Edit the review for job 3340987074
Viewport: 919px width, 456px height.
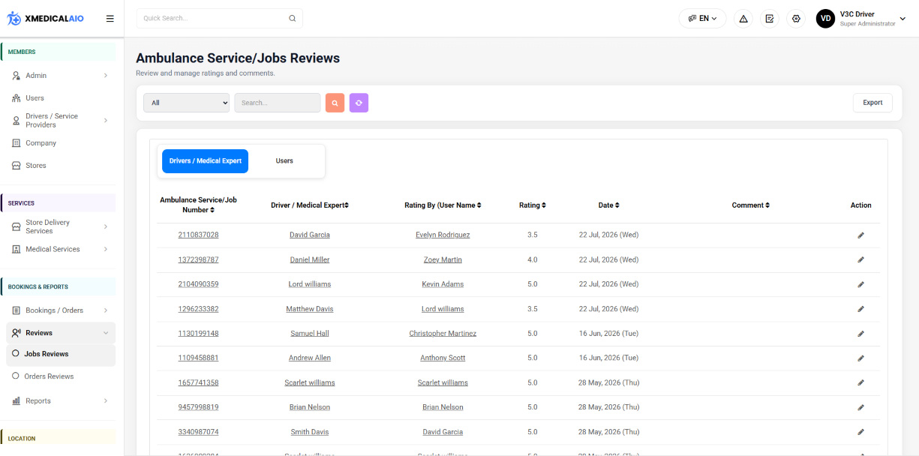coord(860,432)
